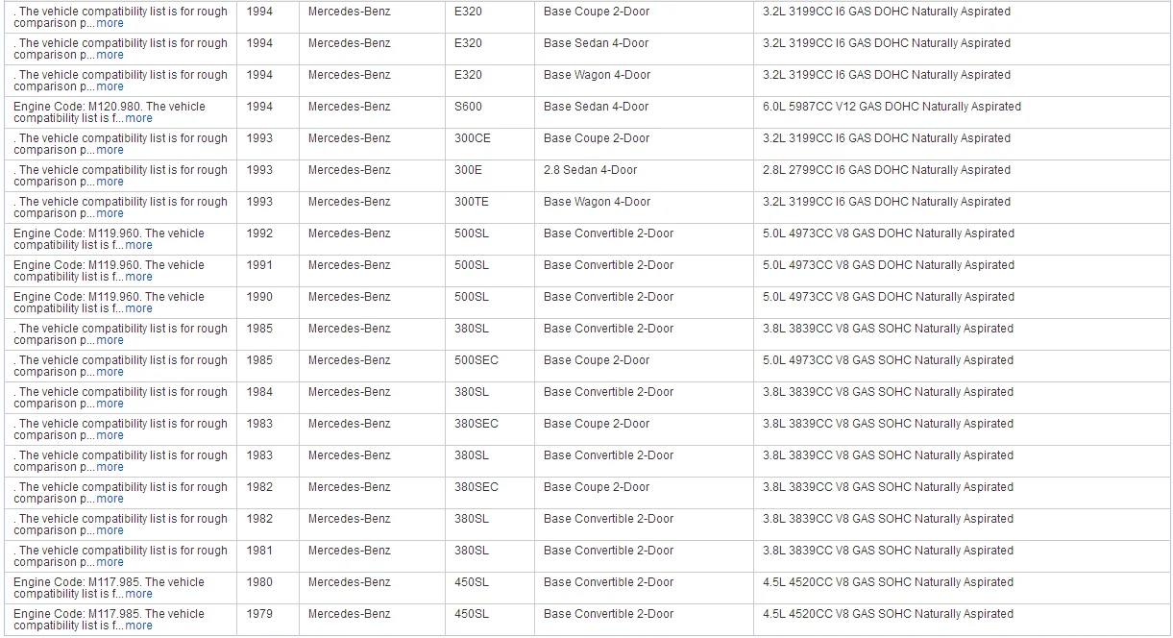Click 'Base Sedan 4-Door' in the S600 row
Screen dimensions: 1173x638
coord(597,107)
